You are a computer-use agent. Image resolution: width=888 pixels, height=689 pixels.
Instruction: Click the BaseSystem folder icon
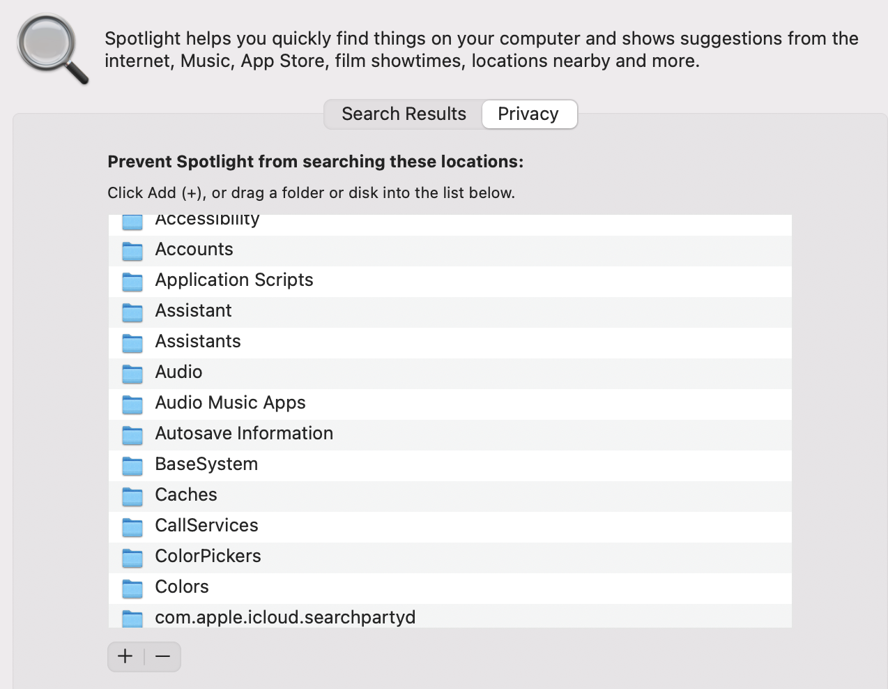tap(132, 464)
